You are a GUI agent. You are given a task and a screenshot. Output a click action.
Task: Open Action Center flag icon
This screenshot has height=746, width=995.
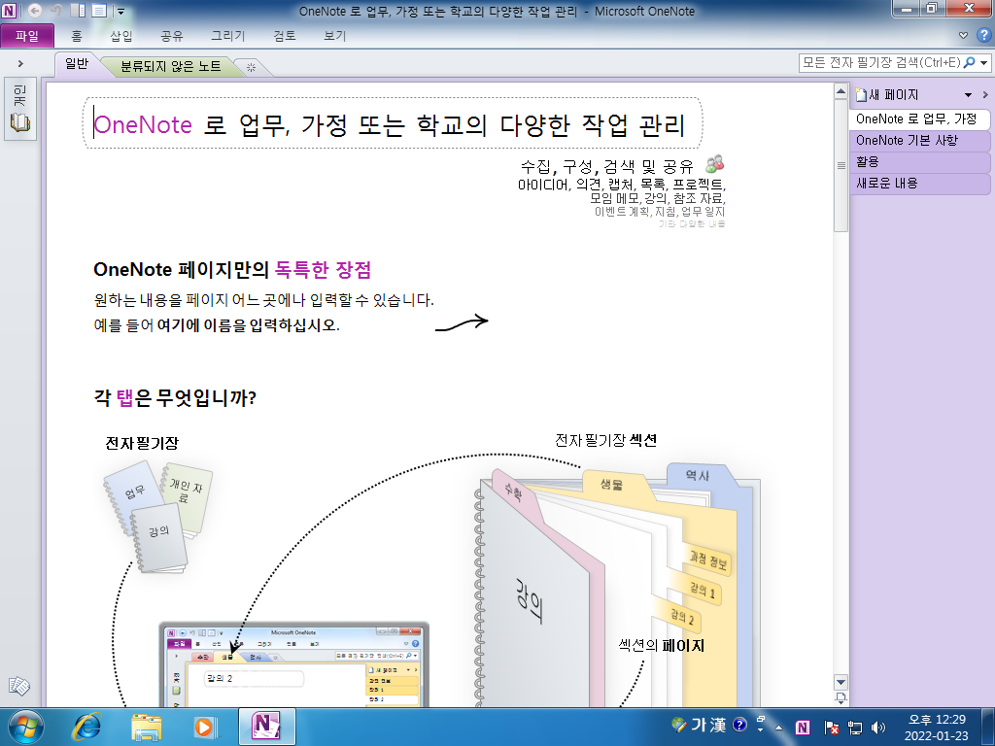(831, 728)
